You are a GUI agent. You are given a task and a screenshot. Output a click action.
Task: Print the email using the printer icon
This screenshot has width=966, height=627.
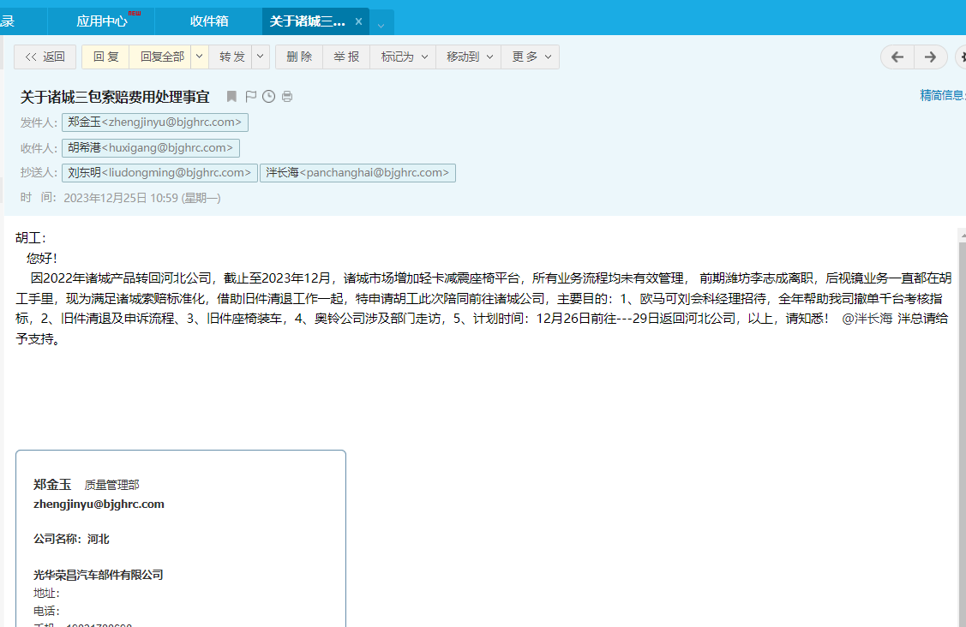click(x=287, y=97)
